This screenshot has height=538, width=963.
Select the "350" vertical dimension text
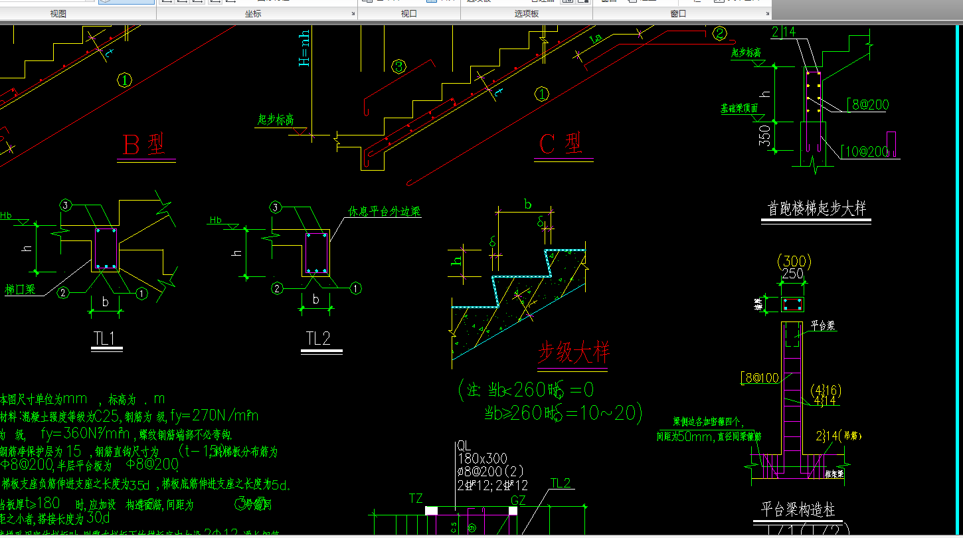(x=765, y=135)
